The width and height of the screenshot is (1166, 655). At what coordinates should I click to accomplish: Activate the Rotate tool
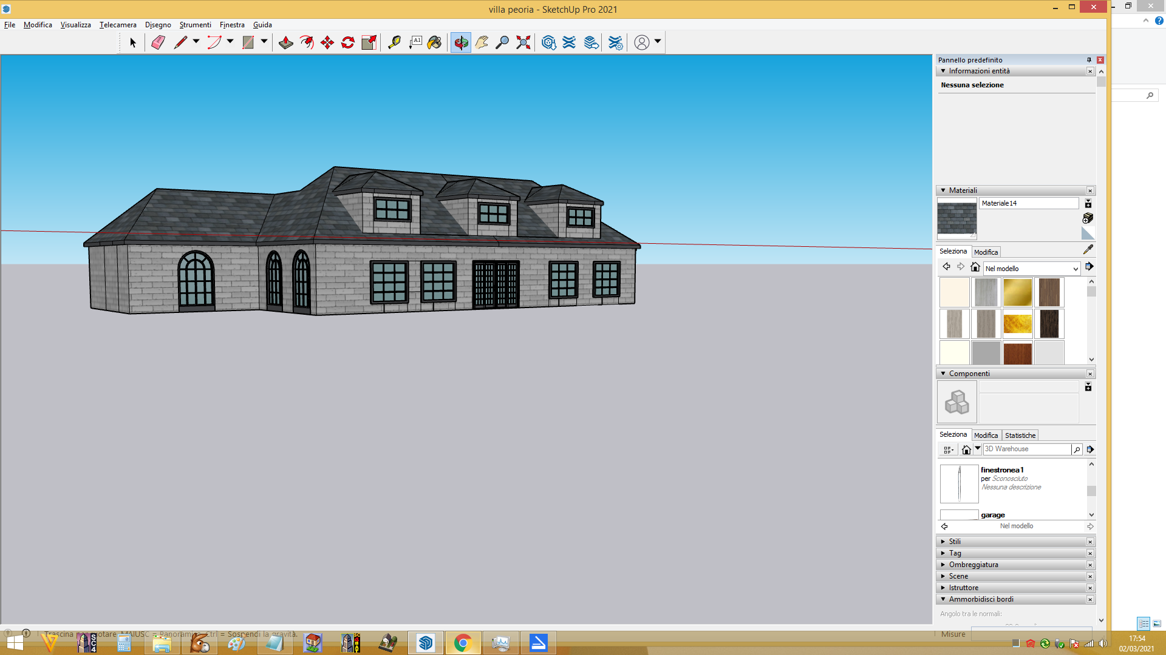click(348, 42)
